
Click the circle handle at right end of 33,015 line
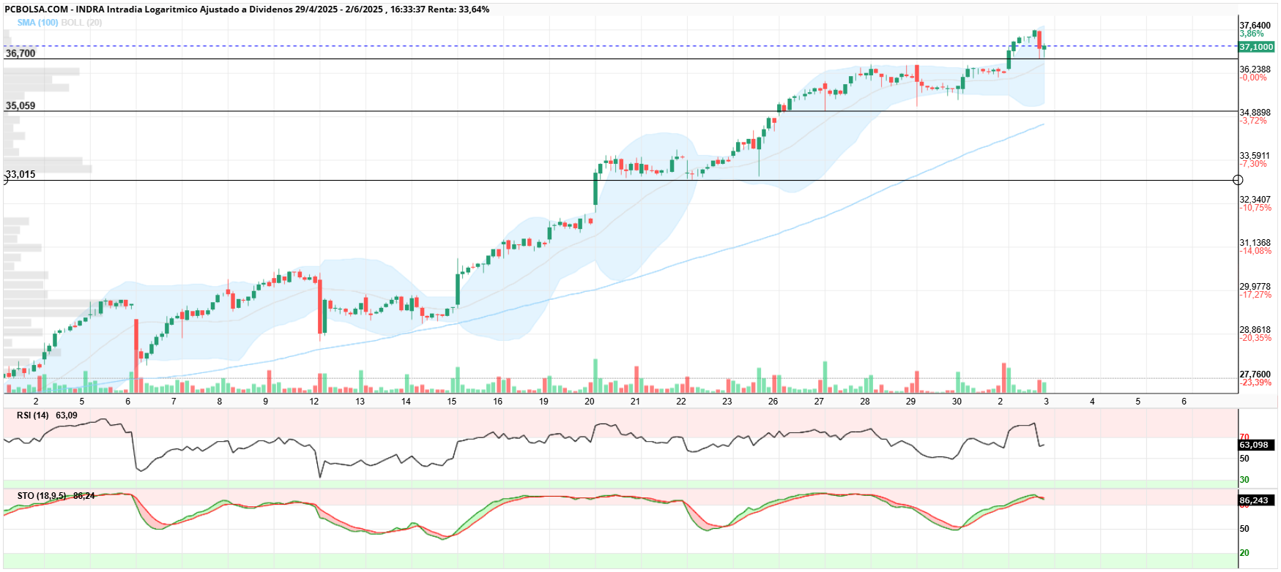tap(1238, 180)
